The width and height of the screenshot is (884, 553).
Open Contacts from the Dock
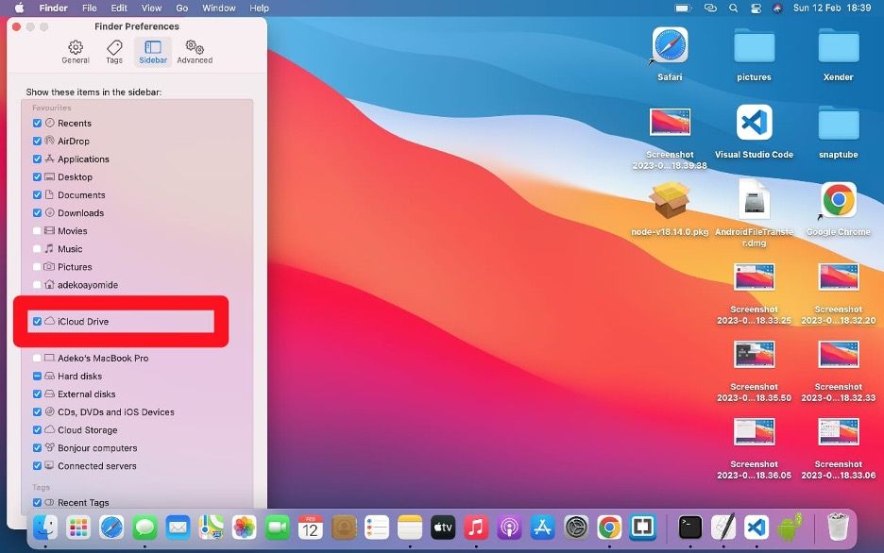pyautogui.click(x=344, y=528)
